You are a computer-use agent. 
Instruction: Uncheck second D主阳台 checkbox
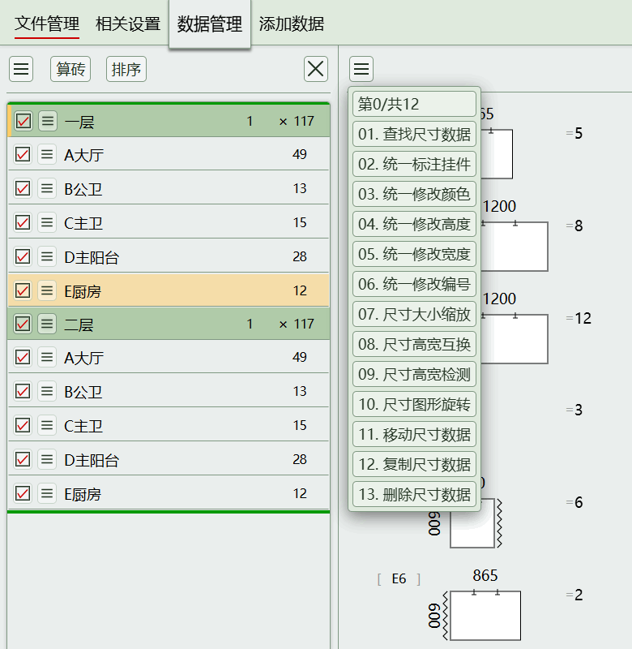coord(23,459)
